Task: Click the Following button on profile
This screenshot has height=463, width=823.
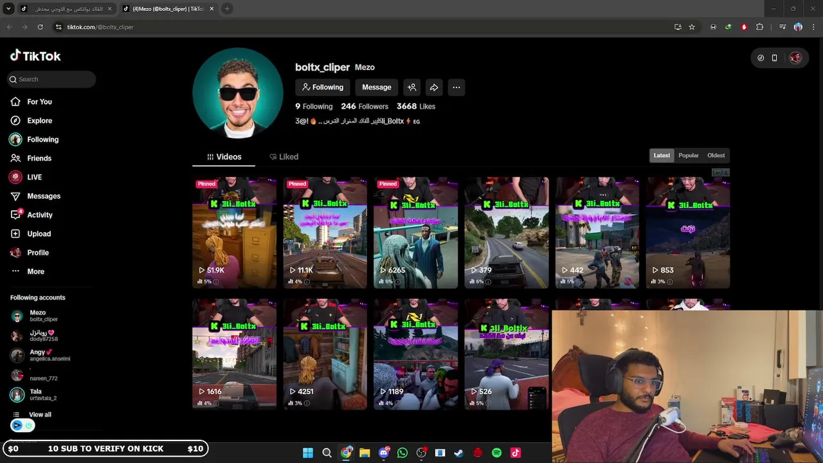Action: (323, 87)
